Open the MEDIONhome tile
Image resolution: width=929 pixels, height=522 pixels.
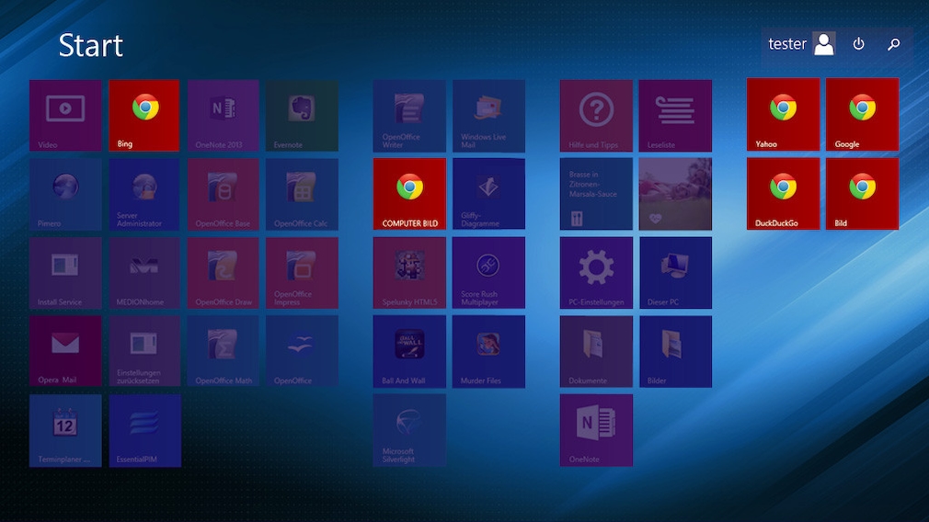click(144, 273)
